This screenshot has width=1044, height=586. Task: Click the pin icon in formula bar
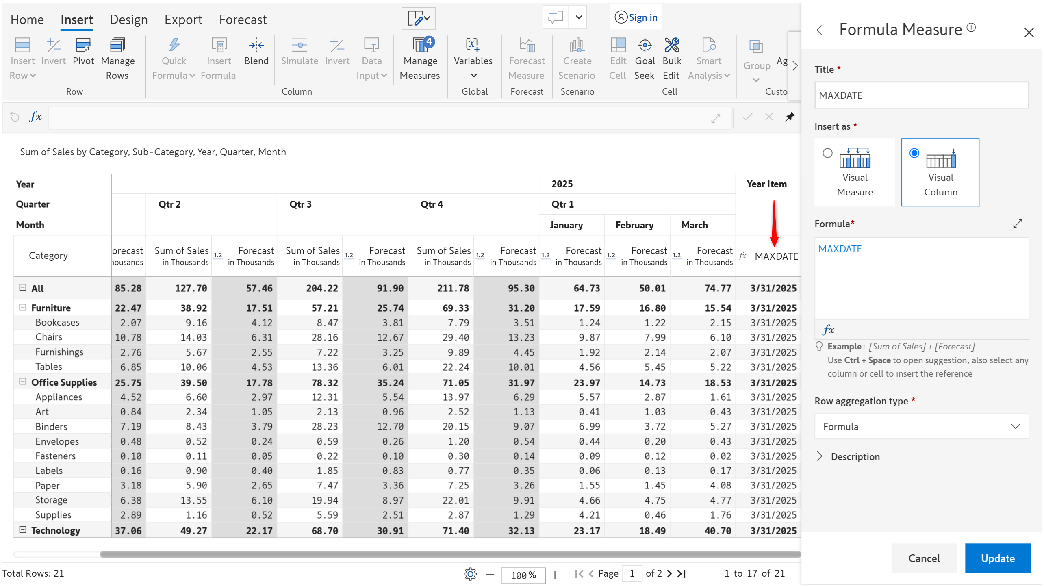790,117
